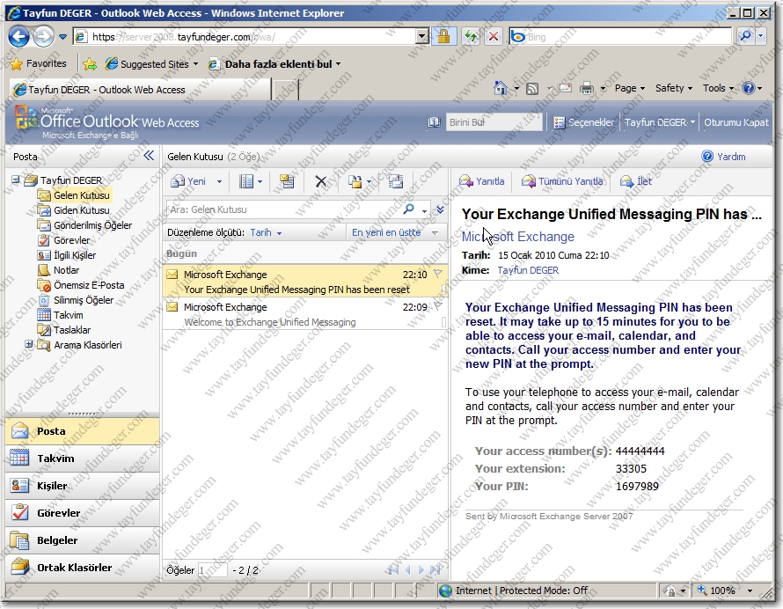Flag the 22:10 Microsoft Exchange message
783x609 pixels.
pos(438,274)
